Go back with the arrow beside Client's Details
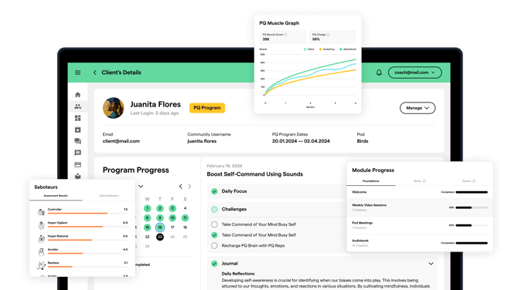Screen dimensions: 518x290 95,72
